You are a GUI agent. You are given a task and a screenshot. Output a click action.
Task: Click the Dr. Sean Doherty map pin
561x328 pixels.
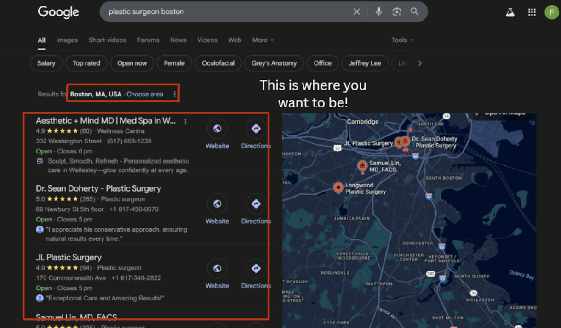405,142
